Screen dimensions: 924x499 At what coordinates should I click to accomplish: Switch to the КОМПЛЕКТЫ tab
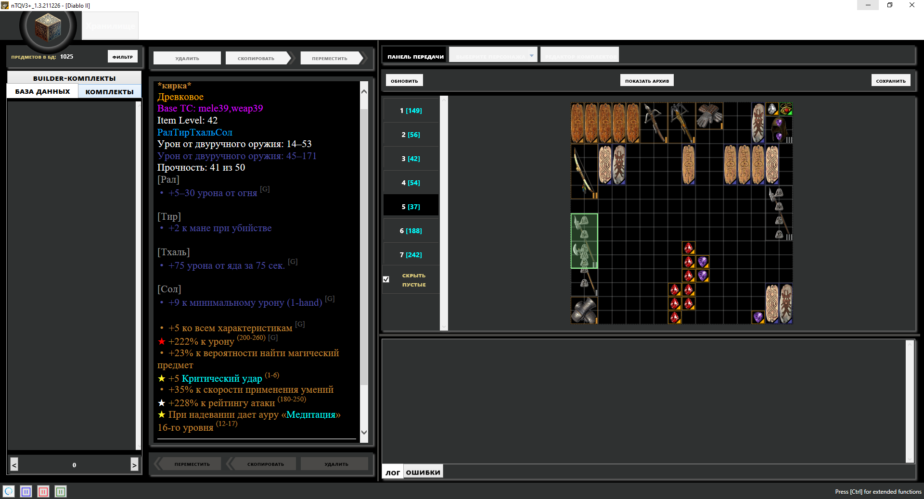110,91
